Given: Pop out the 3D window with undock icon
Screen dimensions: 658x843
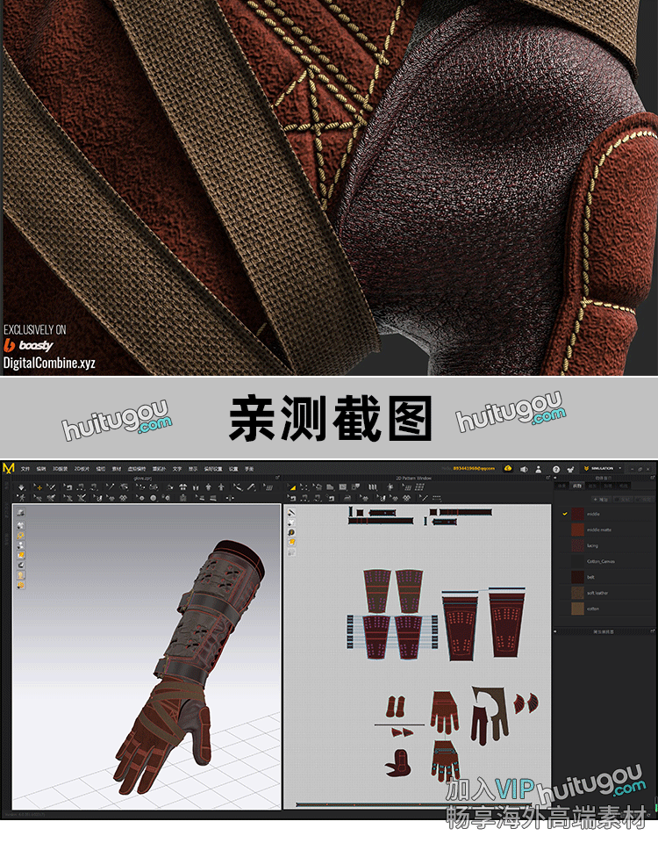Looking at the screenshot, I should pos(277,478).
